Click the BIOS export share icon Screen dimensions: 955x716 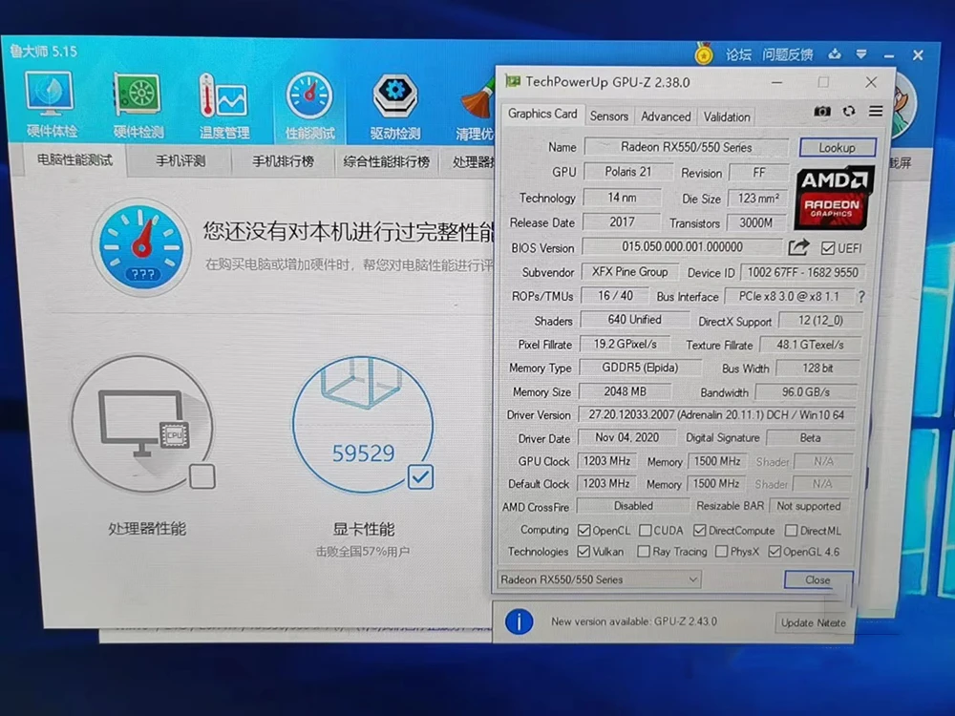[x=798, y=247]
